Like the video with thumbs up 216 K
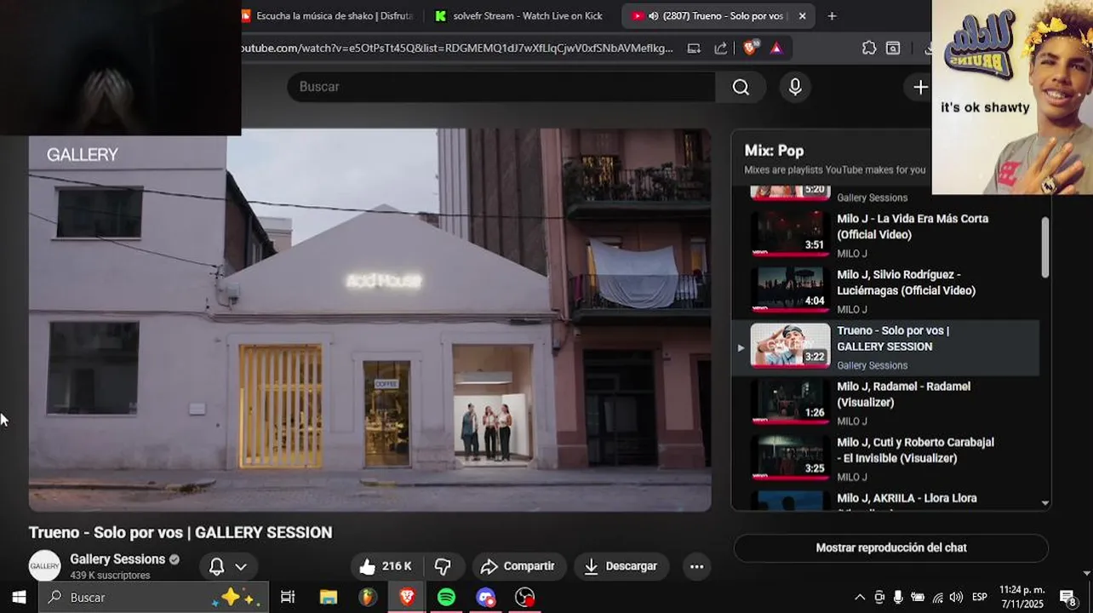The width and height of the screenshot is (1093, 613). tap(386, 566)
